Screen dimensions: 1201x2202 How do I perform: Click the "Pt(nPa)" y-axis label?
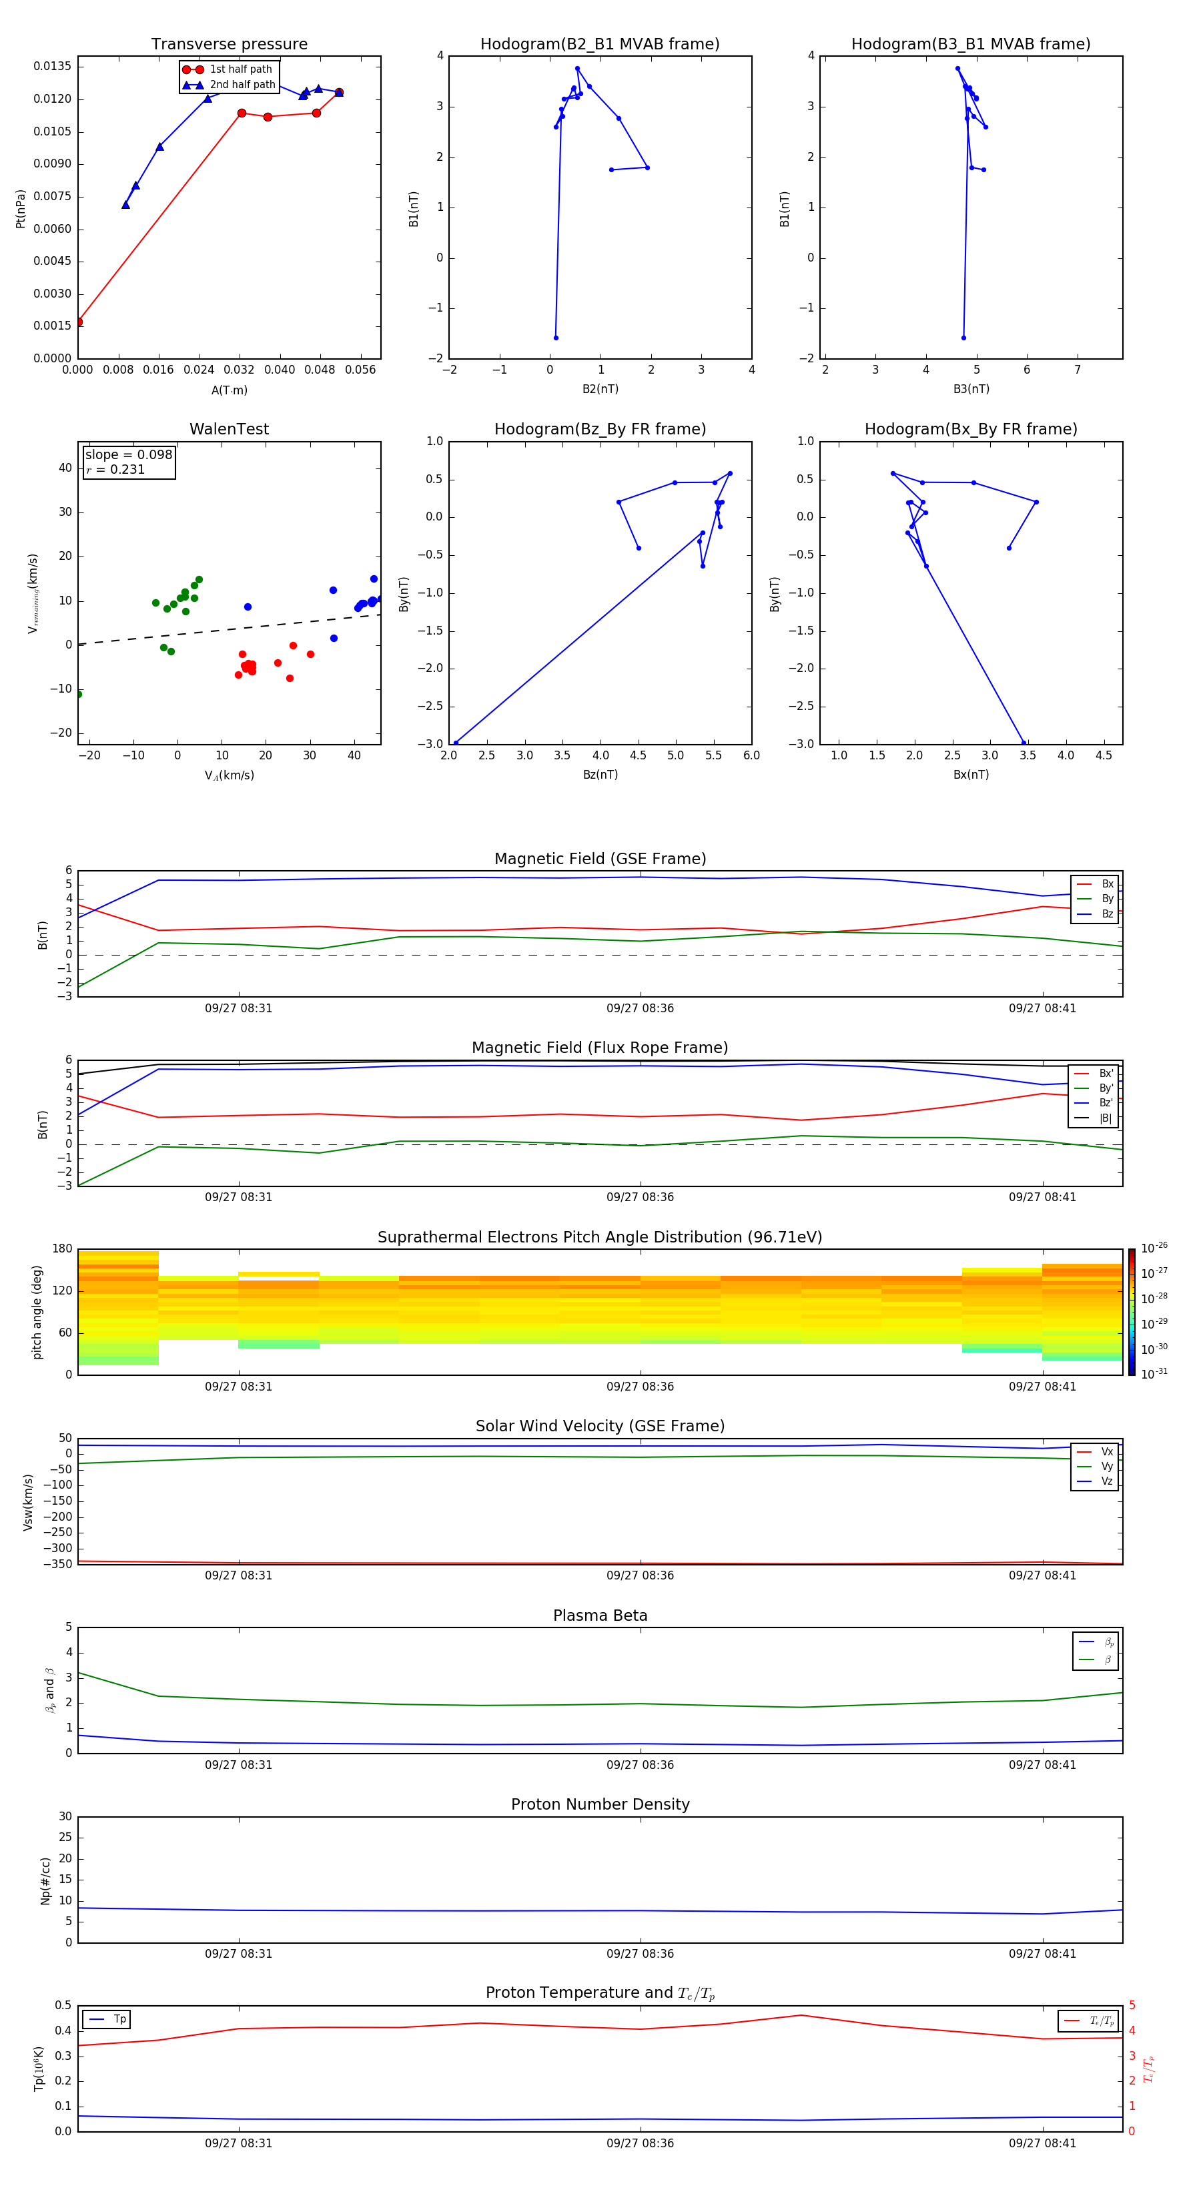(x=21, y=209)
